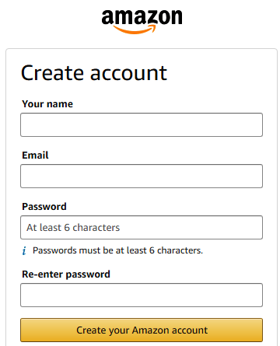Click the blue info icon below Password
Image resolution: width=280 pixels, height=346 pixels.
point(24,251)
